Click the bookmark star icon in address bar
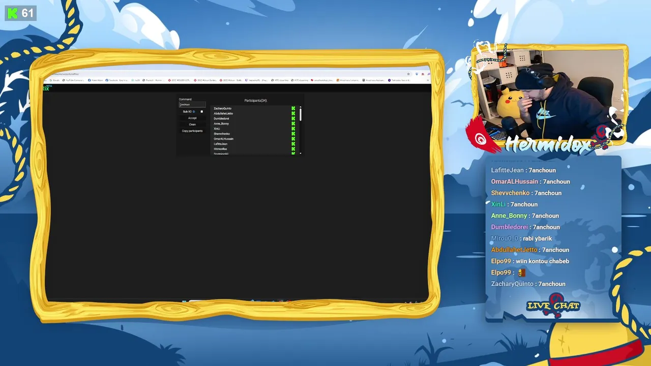 [x=408, y=74]
